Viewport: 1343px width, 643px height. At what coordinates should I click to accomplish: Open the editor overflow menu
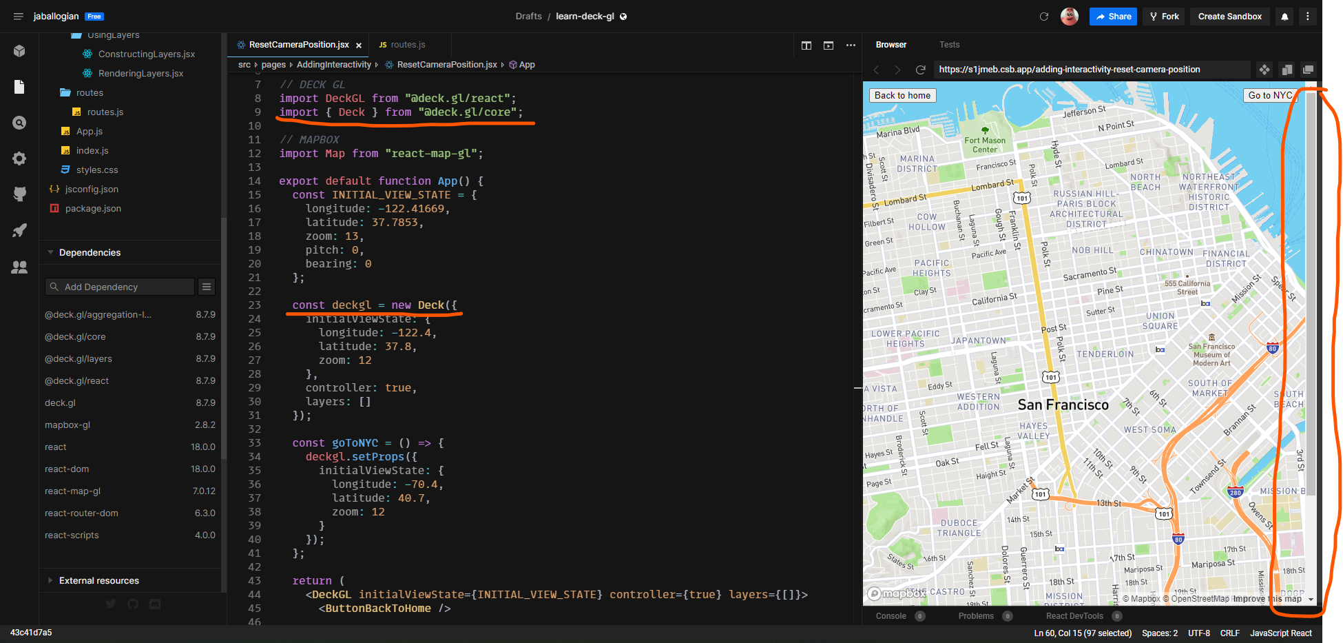pyautogui.click(x=851, y=45)
